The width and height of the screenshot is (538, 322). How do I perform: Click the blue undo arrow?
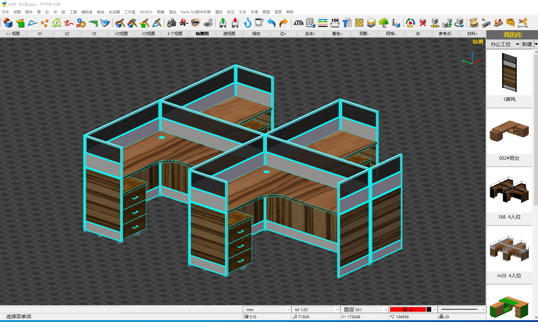[x=271, y=23]
